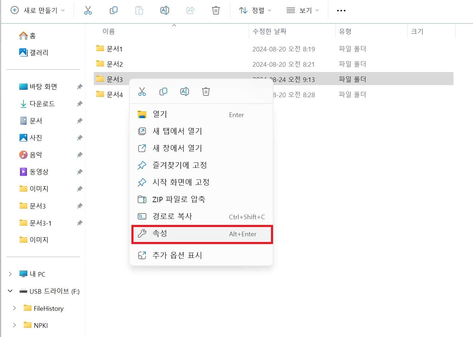Viewport: 473px width, 337px height.
Task: Select 경로로 복사 menu entry
Action: pos(201,216)
